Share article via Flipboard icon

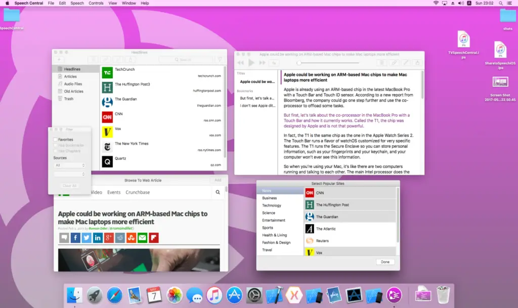tap(154, 238)
